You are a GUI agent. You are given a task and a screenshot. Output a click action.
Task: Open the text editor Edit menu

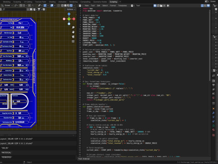tap(99, 5)
